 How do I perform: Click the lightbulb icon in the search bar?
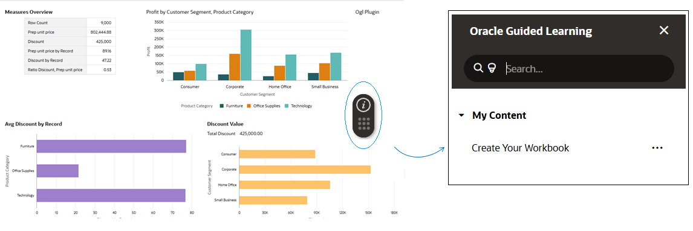click(x=491, y=68)
